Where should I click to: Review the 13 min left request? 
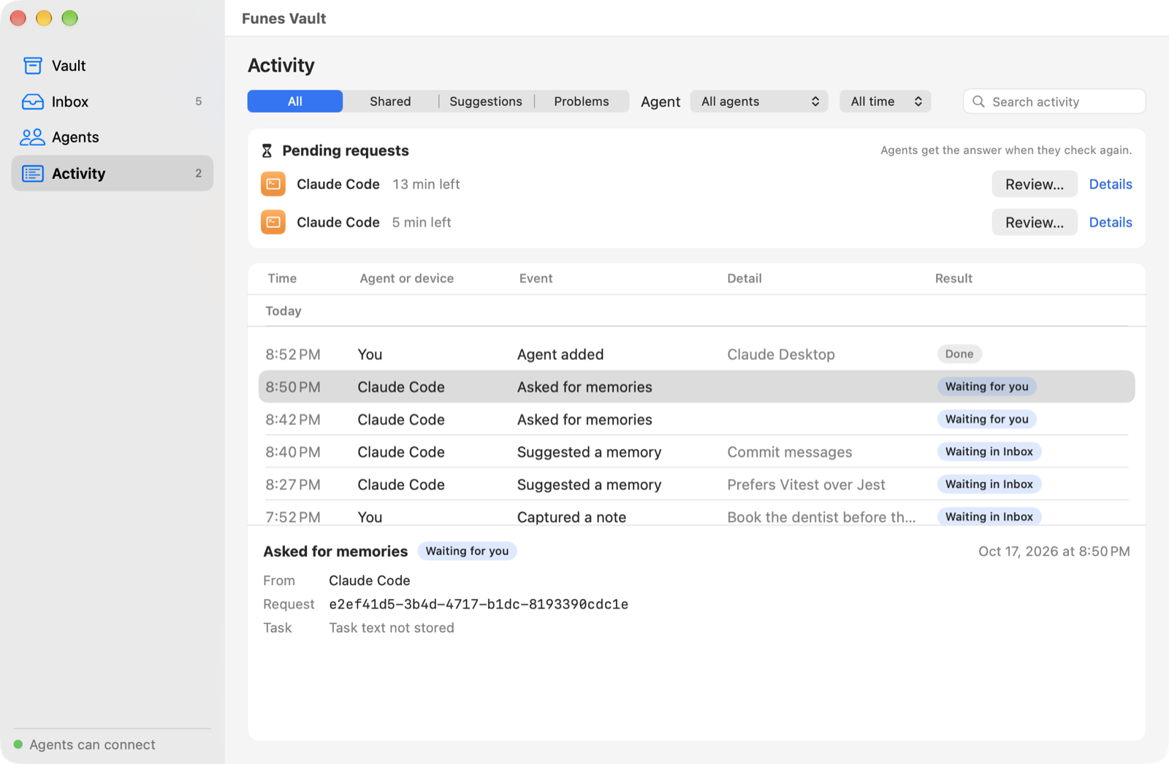coord(1035,184)
